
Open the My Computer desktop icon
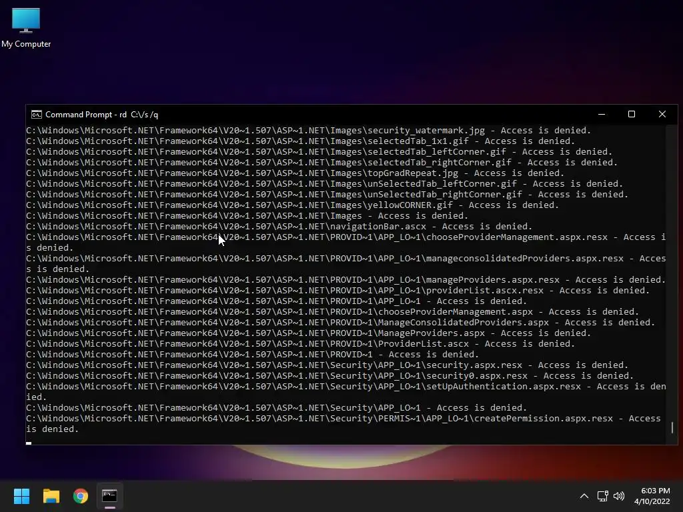[x=26, y=27]
